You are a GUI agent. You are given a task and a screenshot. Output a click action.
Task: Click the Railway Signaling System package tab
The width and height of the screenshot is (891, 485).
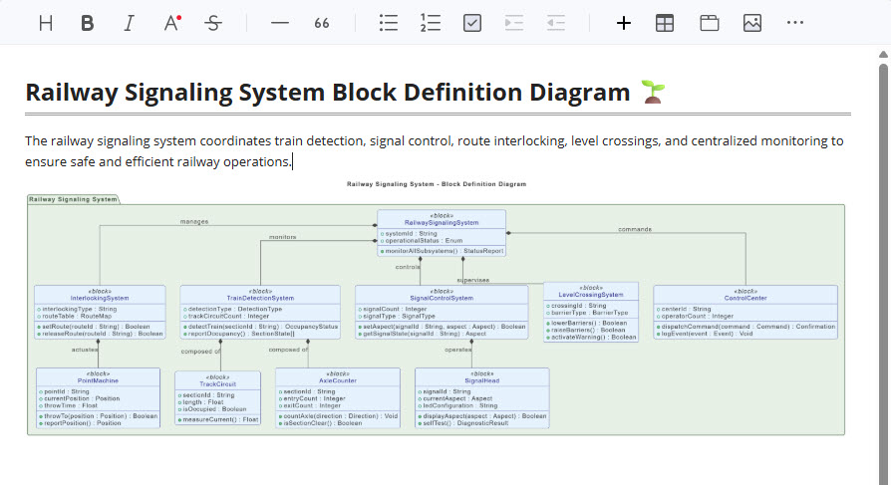(74, 199)
